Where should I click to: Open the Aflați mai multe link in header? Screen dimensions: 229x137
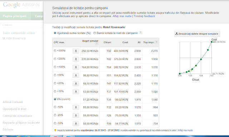pyautogui.click(x=122, y=16)
